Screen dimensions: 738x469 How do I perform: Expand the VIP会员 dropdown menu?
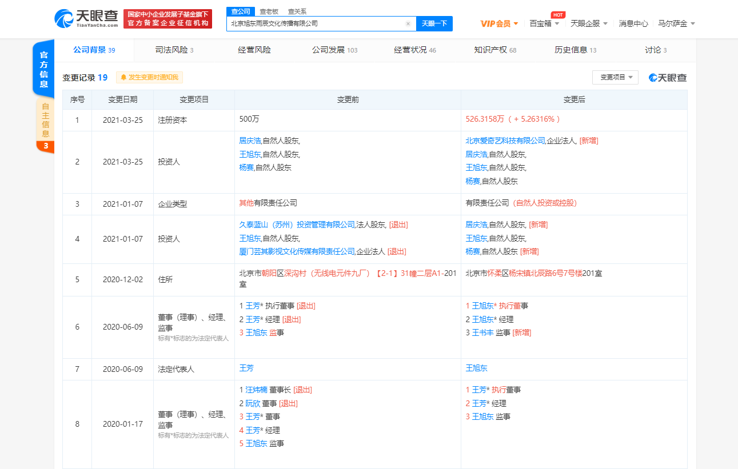click(499, 23)
